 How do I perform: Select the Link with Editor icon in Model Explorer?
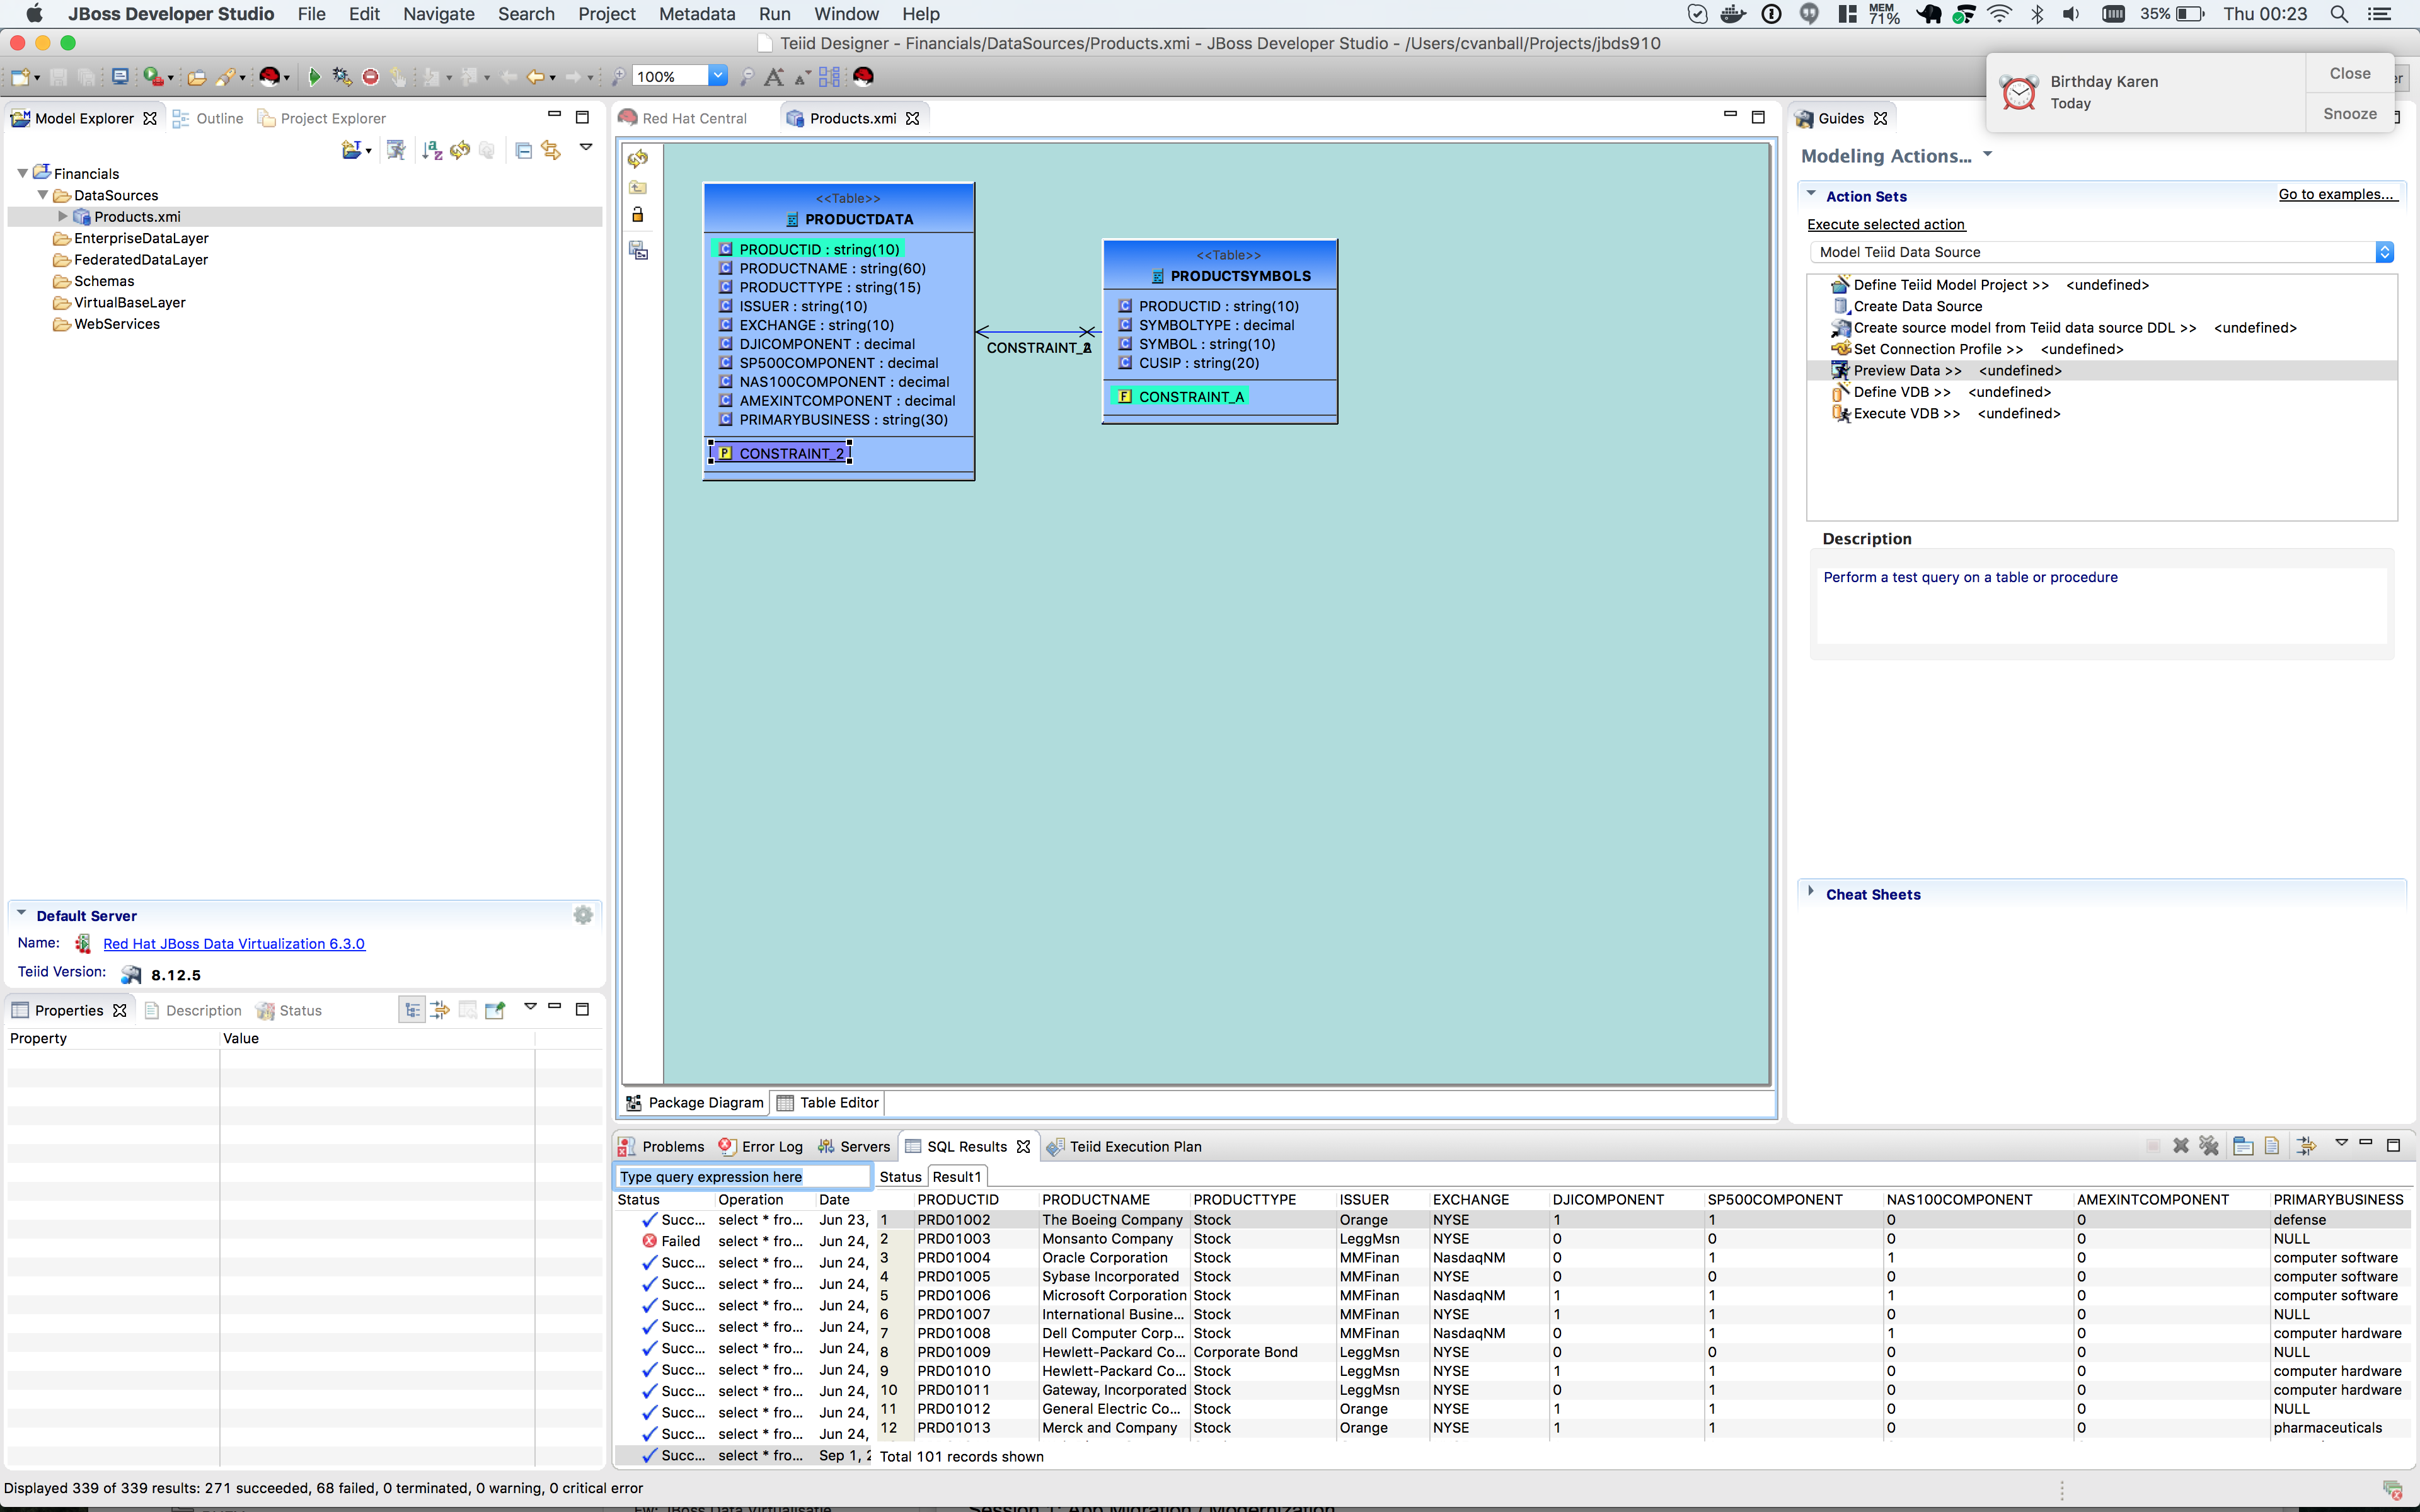[551, 150]
